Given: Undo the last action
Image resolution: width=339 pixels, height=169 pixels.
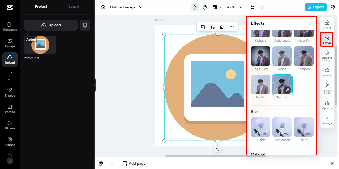Looking at the screenshot, I should (x=252, y=7).
